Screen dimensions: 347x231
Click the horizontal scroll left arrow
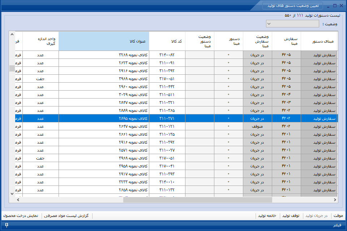18,200
